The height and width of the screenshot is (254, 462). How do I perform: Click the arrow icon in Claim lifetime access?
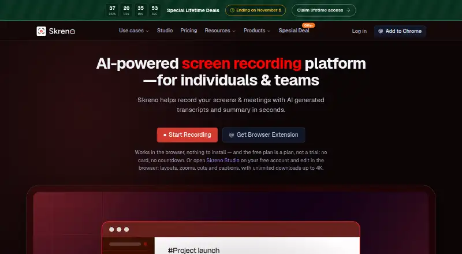point(348,10)
